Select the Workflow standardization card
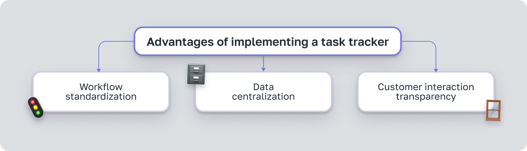Viewport: 527px width, 151px height. 101,92
